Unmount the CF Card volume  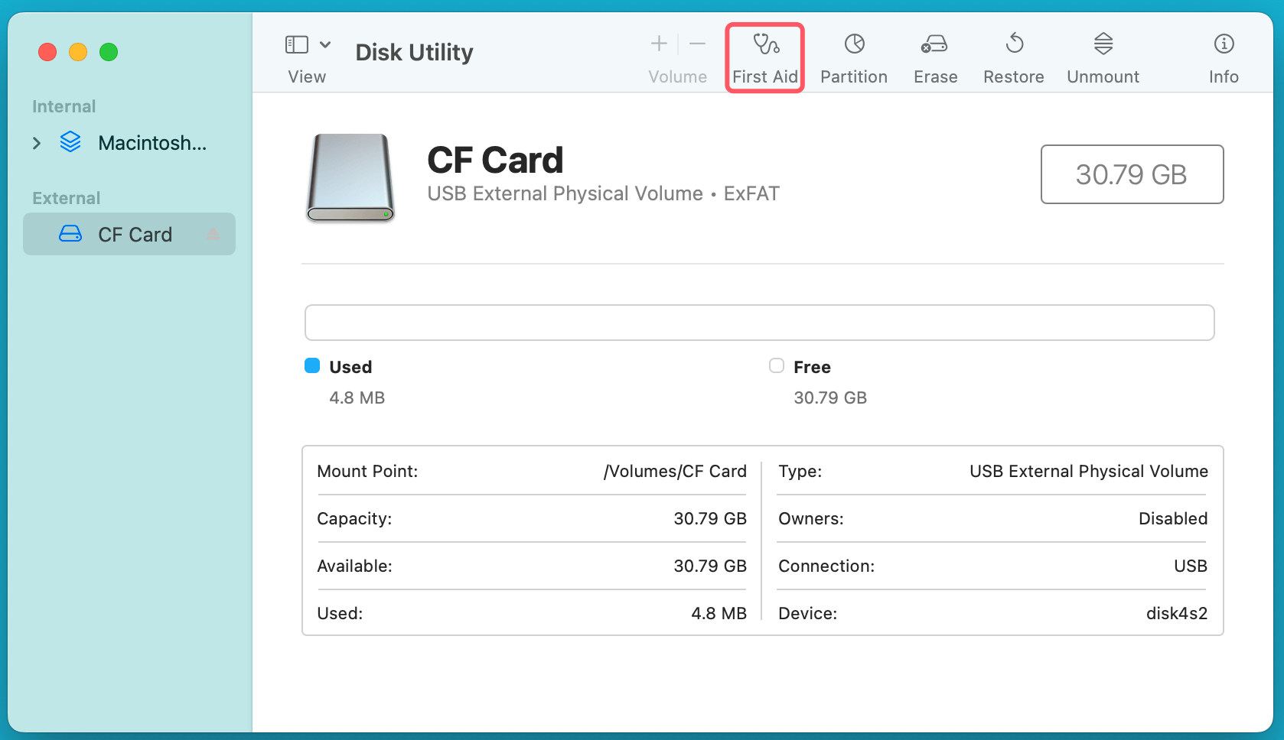coord(1102,57)
